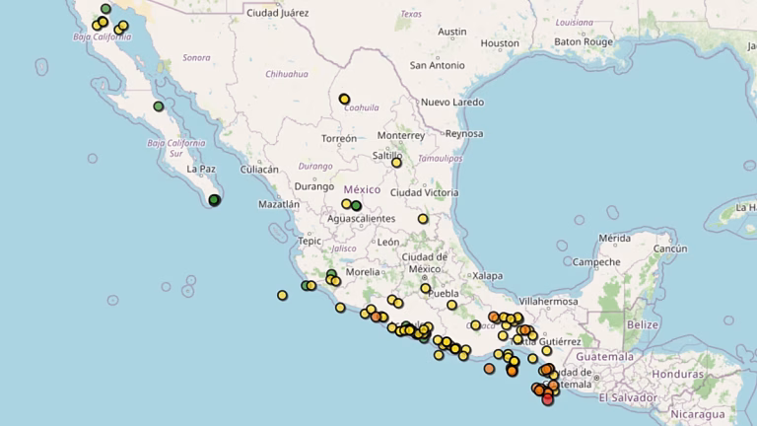Viewport: 757px width, 426px height.
Task: Click the Monterrey city label
Action: tap(401, 136)
